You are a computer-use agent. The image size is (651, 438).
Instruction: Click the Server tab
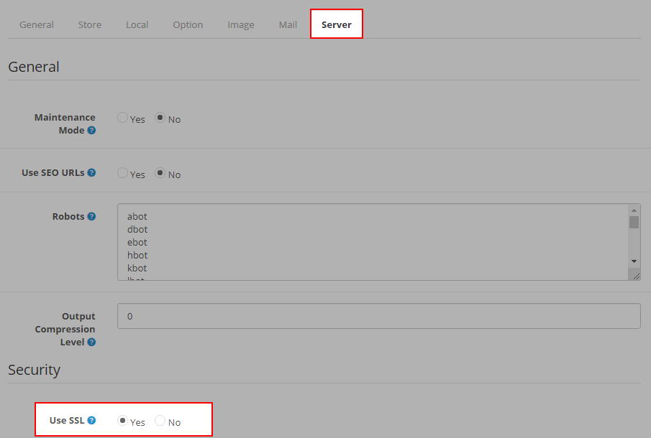(337, 24)
